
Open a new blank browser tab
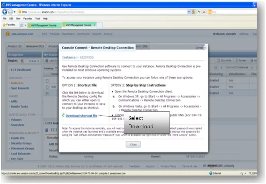pyautogui.click(x=100, y=25)
